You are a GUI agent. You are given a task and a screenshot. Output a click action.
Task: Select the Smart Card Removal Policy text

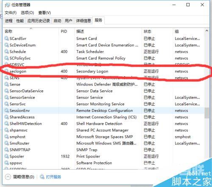tap(101, 58)
